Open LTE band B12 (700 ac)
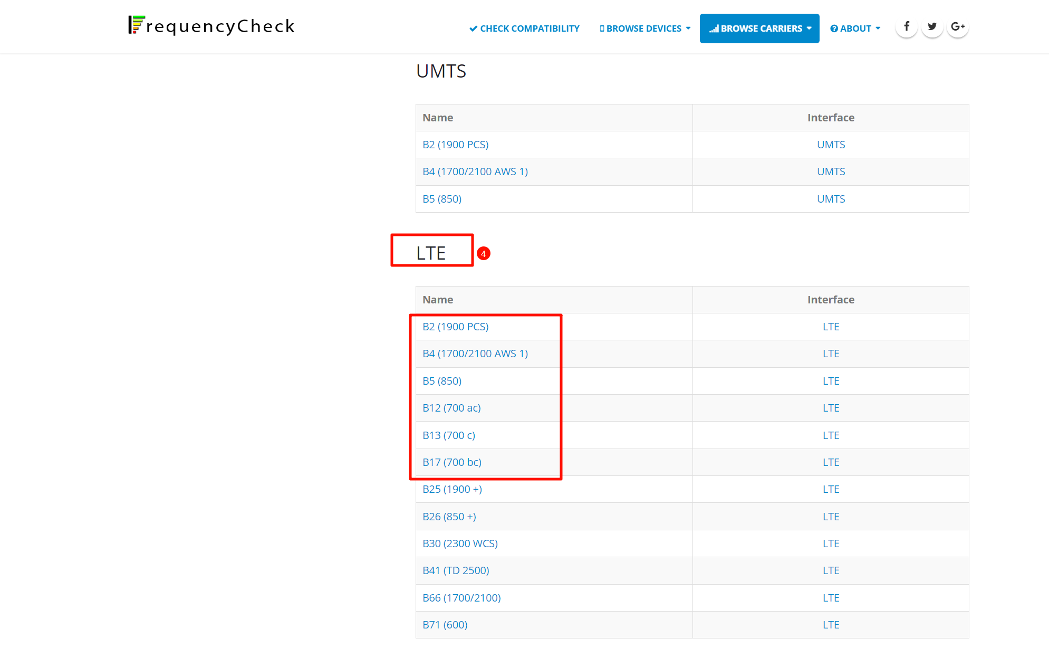 pyautogui.click(x=451, y=408)
